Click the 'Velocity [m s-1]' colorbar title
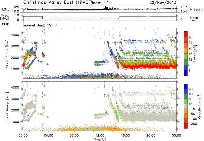 pos(199,106)
